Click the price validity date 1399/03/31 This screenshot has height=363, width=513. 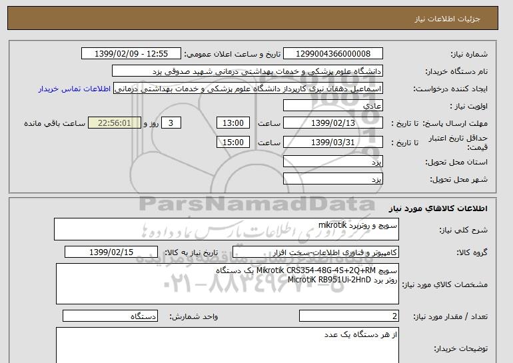click(x=332, y=143)
